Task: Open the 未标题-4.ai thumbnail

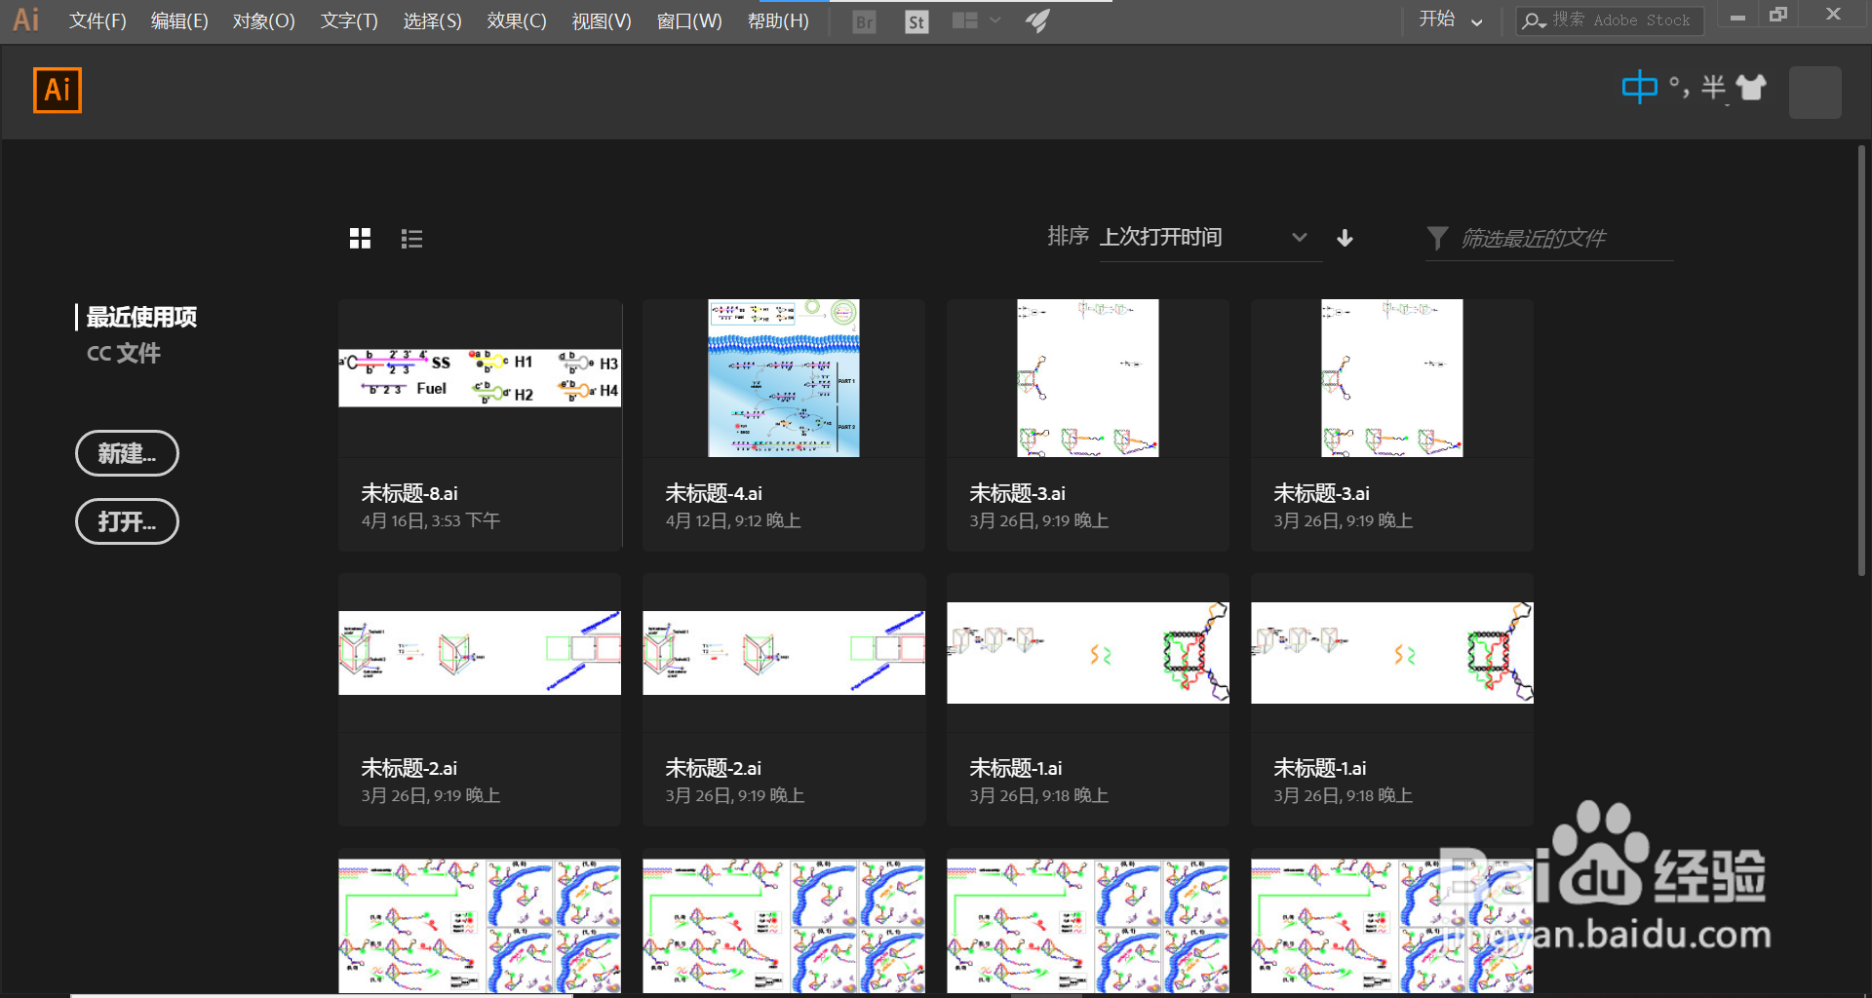Action: coord(784,378)
